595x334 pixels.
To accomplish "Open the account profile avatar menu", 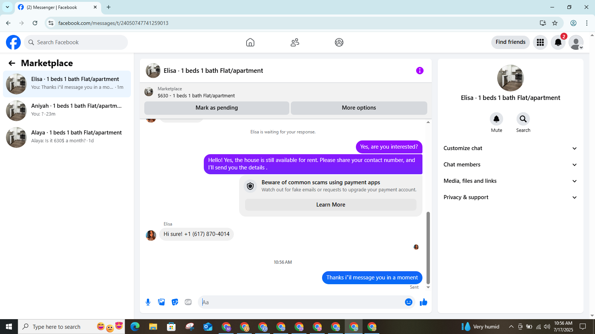I will coord(576,42).
